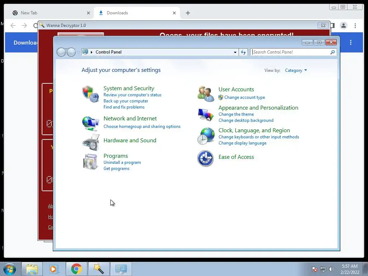The width and height of the screenshot is (368, 276).
Task: Open the Network and Internet globe icon
Action: point(90,124)
